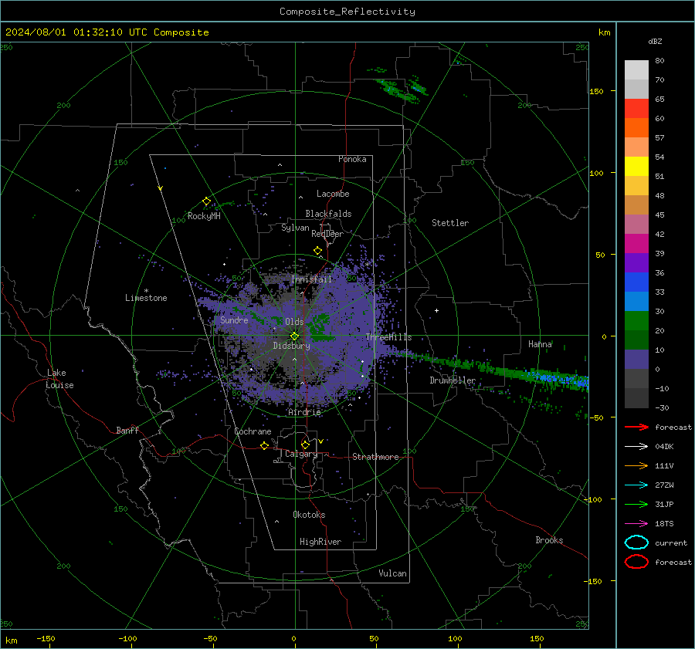Click the magenta 18TS arrow icon
Image resolution: width=695 pixels, height=649 pixels.
pos(636,524)
